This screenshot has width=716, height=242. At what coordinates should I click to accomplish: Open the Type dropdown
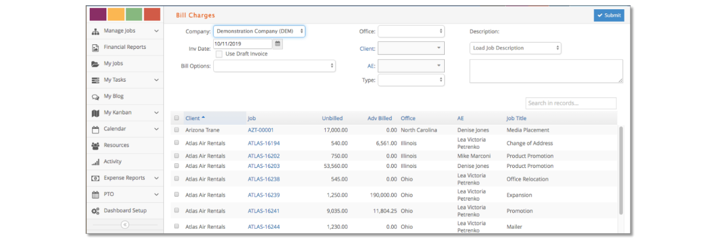[x=411, y=80]
